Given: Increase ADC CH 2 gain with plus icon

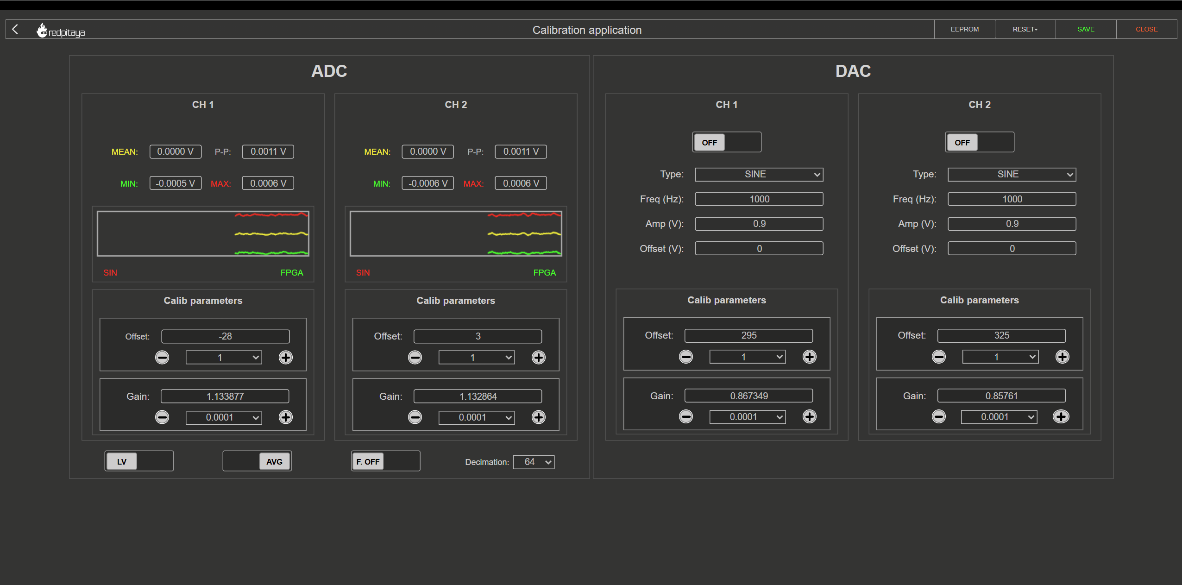Looking at the screenshot, I should tap(539, 417).
